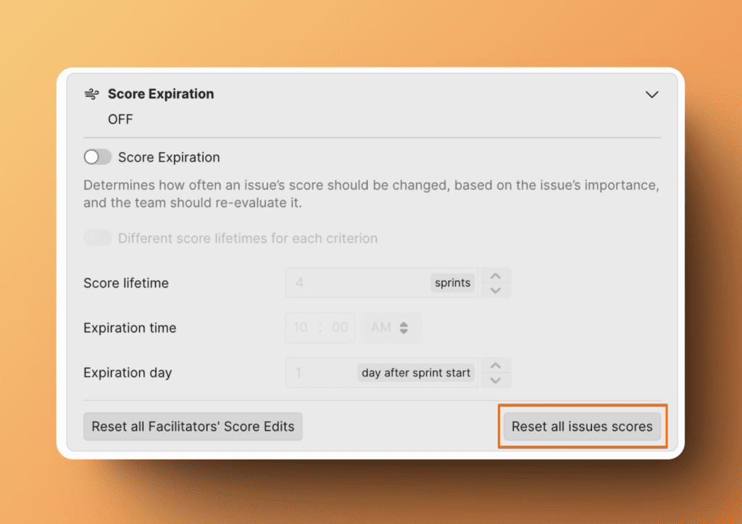Click the stepper down arrow for Score lifetime
The width and height of the screenshot is (742, 524).
[496, 290]
